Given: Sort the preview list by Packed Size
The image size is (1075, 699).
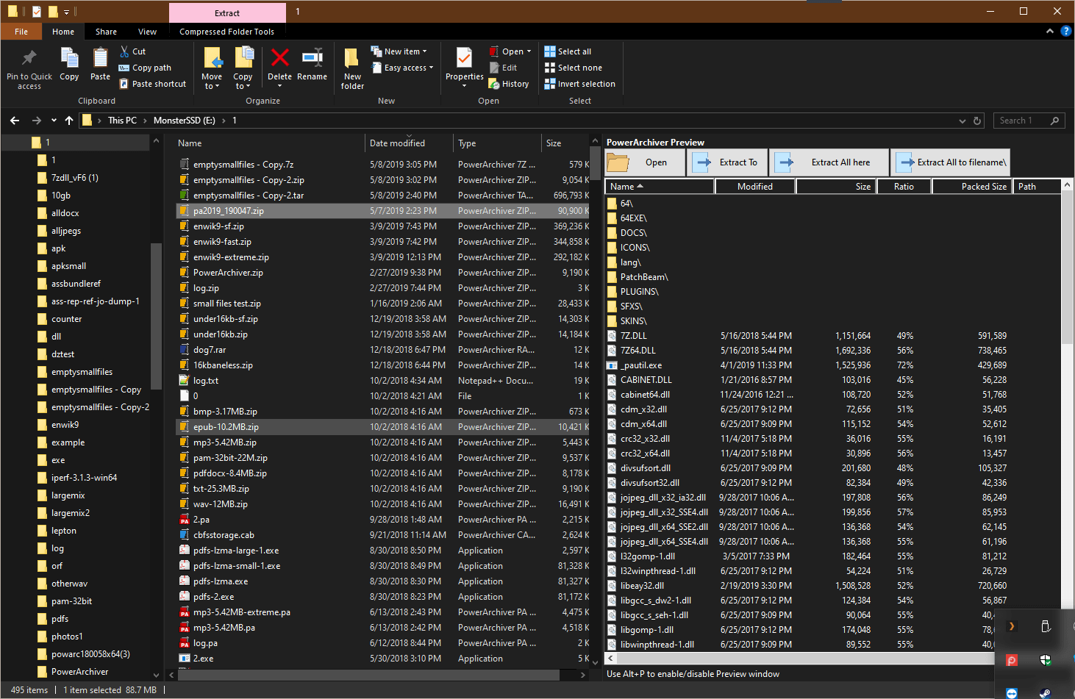Looking at the screenshot, I should 971,187.
